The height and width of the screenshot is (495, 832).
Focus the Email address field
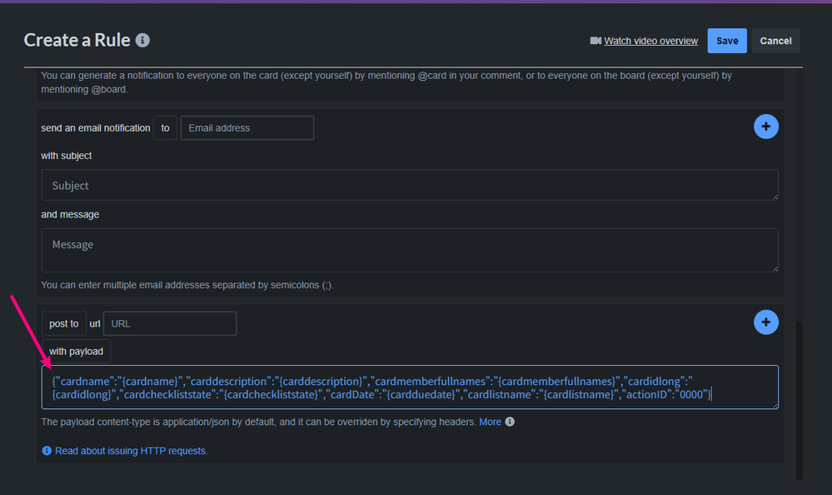pyautogui.click(x=247, y=128)
